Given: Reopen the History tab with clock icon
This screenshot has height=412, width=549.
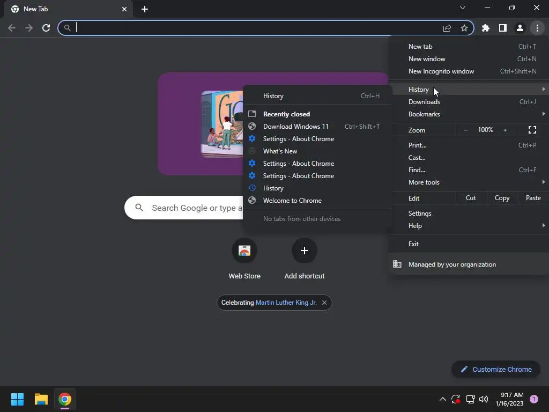Looking at the screenshot, I should 317,188.
